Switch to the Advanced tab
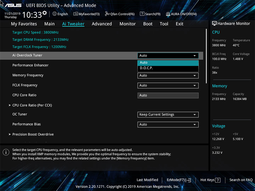 (102, 24)
